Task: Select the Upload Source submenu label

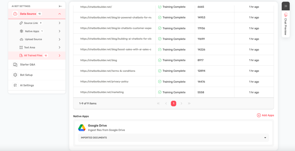Action: [x=33, y=39]
